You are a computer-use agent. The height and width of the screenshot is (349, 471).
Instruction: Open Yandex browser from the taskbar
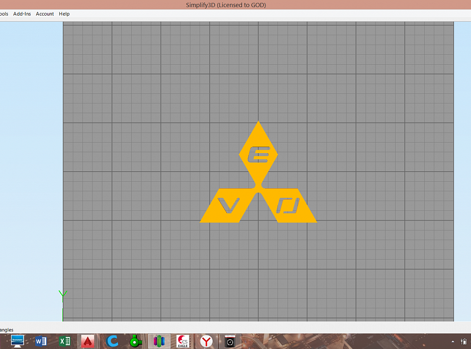click(x=207, y=341)
